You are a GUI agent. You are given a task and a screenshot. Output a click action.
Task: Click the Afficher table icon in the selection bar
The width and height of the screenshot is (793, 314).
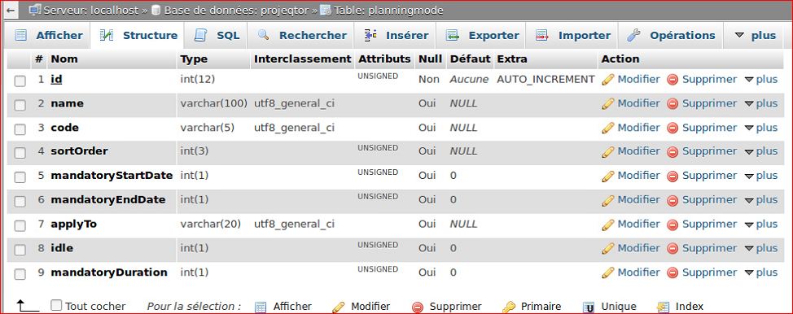[x=261, y=307]
